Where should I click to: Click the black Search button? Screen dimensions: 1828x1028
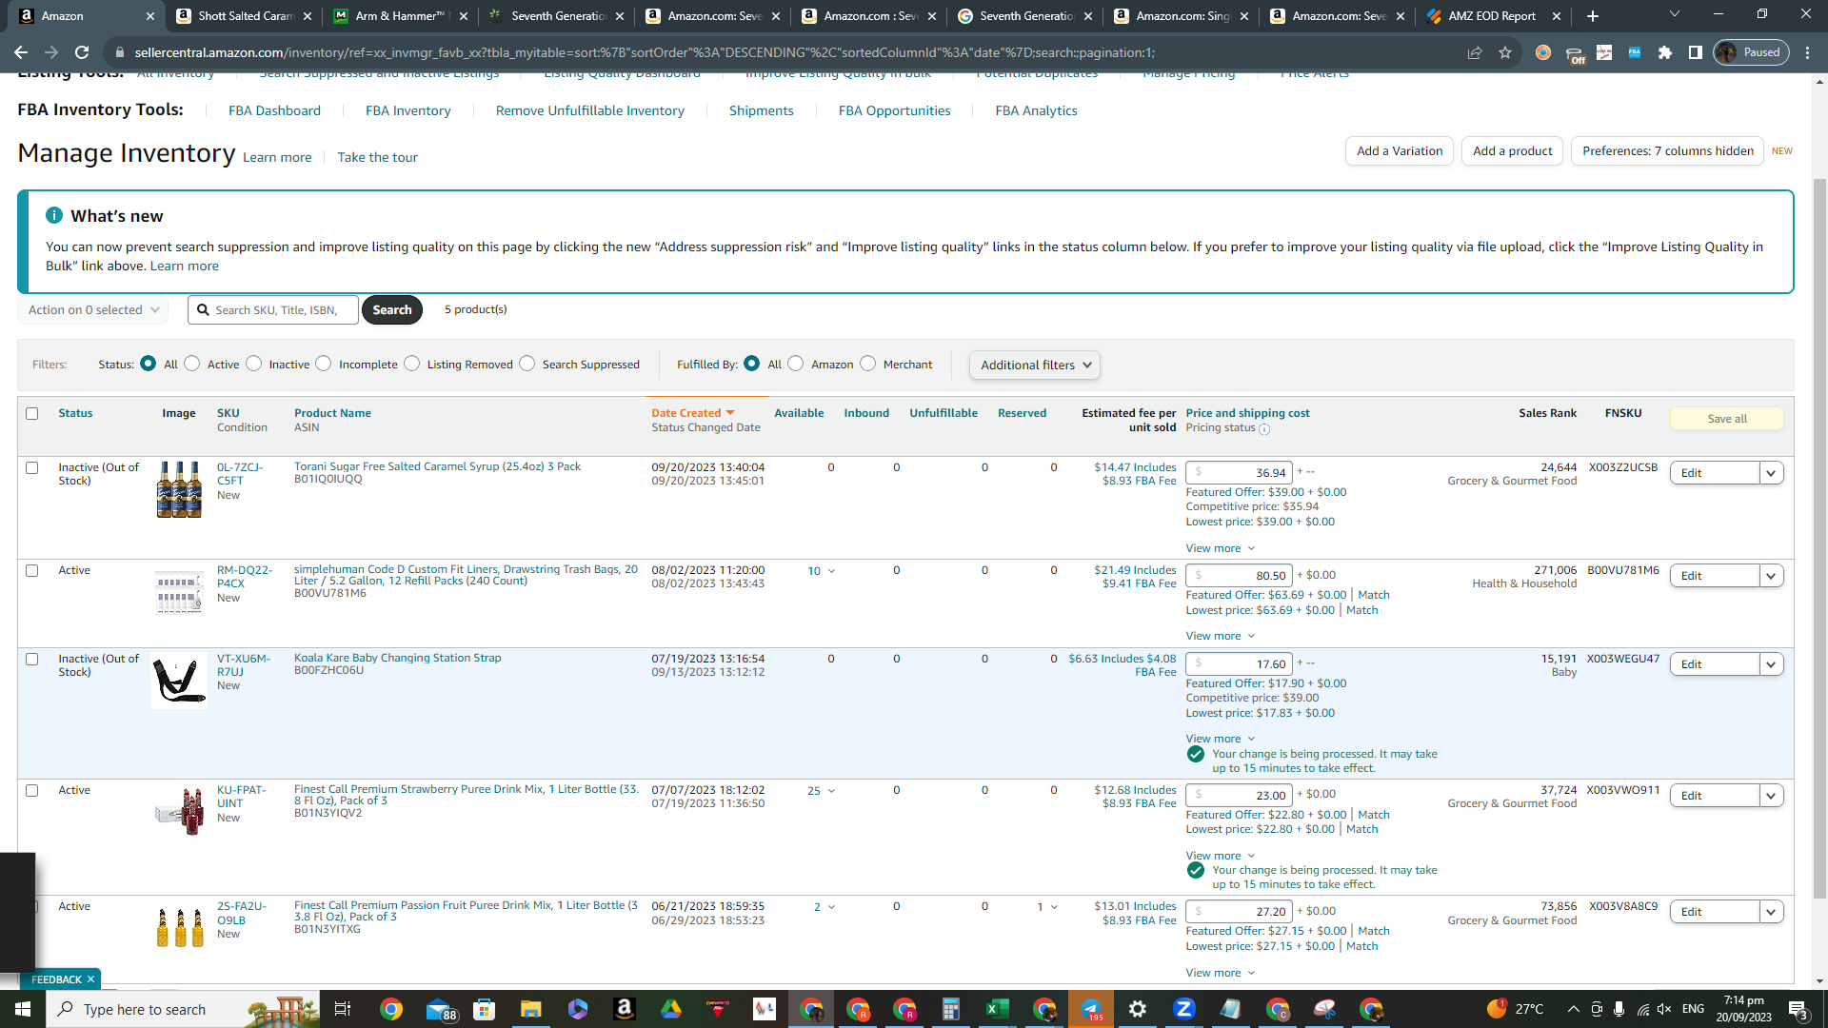click(392, 310)
